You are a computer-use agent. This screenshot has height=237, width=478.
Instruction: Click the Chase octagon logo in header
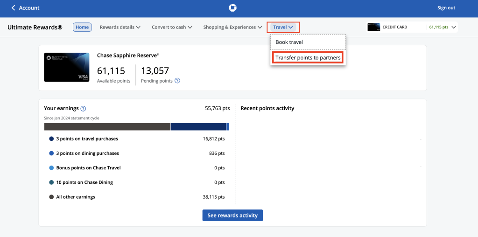coord(232,8)
